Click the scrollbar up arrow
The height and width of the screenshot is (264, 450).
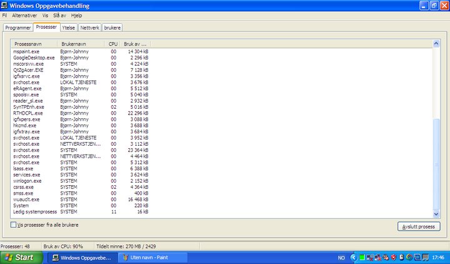[x=436, y=44]
